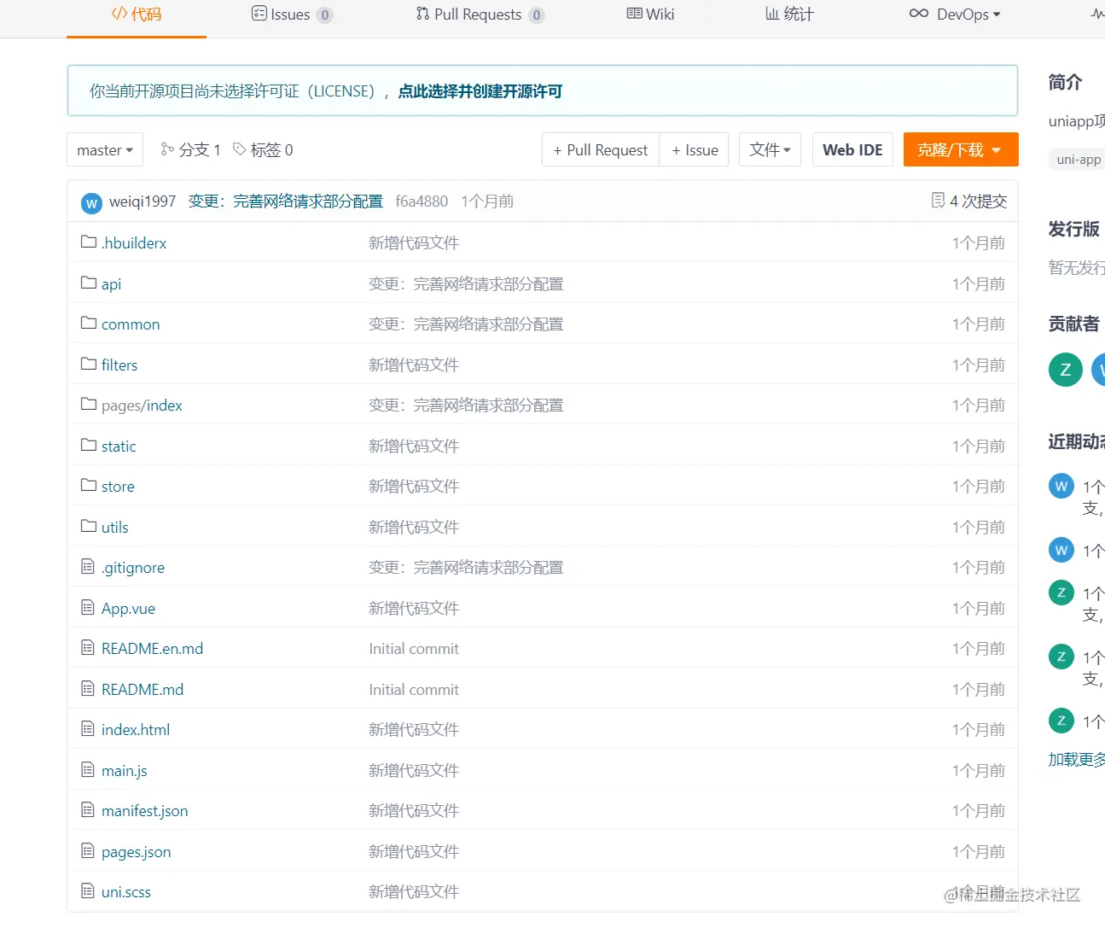Click the folder icon beside common
Image resolution: width=1105 pixels, height=928 pixels.
(89, 323)
